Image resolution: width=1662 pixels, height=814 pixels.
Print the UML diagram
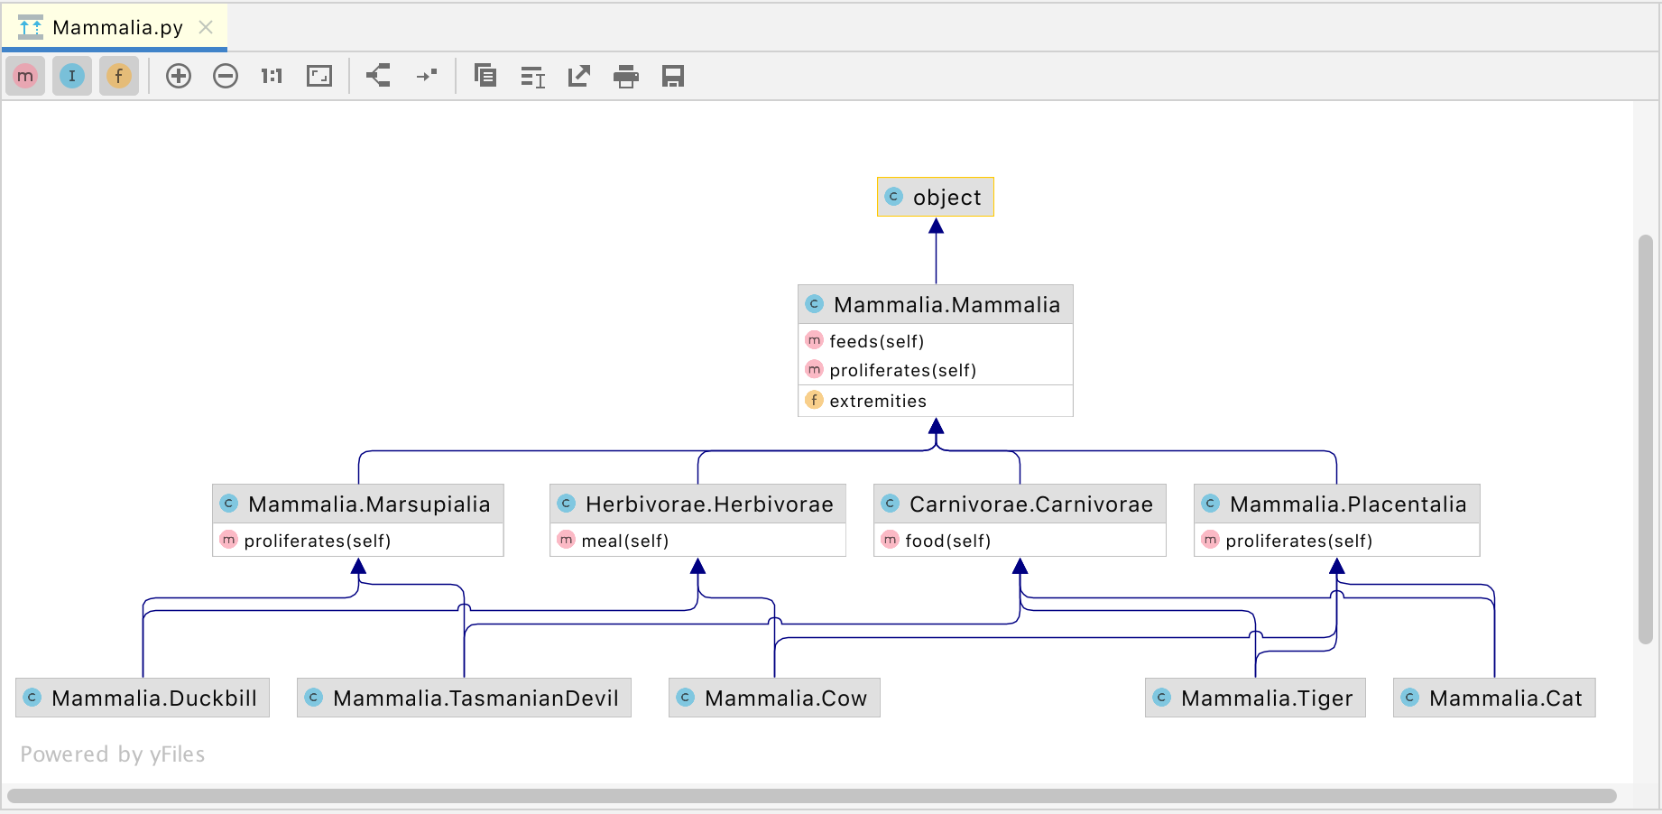pos(625,76)
